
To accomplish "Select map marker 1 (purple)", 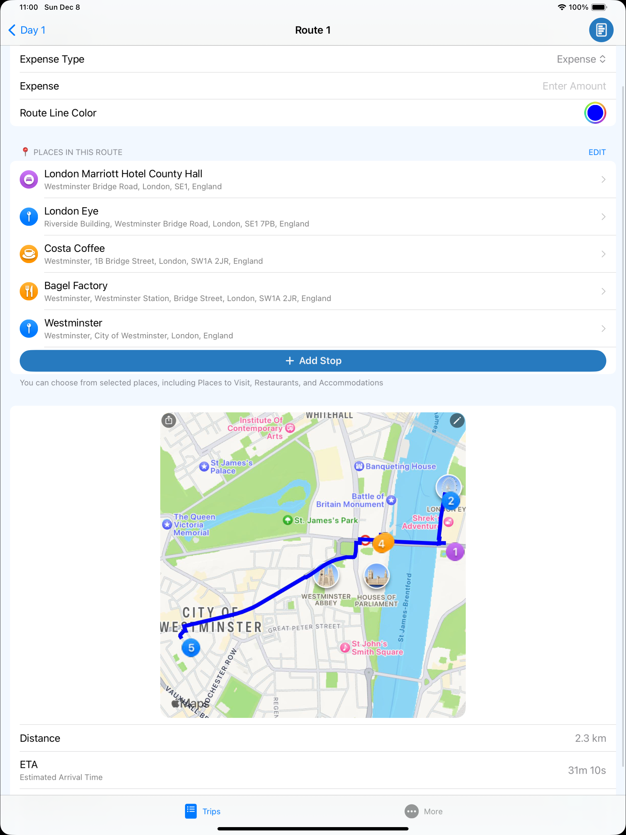I will 455,552.
